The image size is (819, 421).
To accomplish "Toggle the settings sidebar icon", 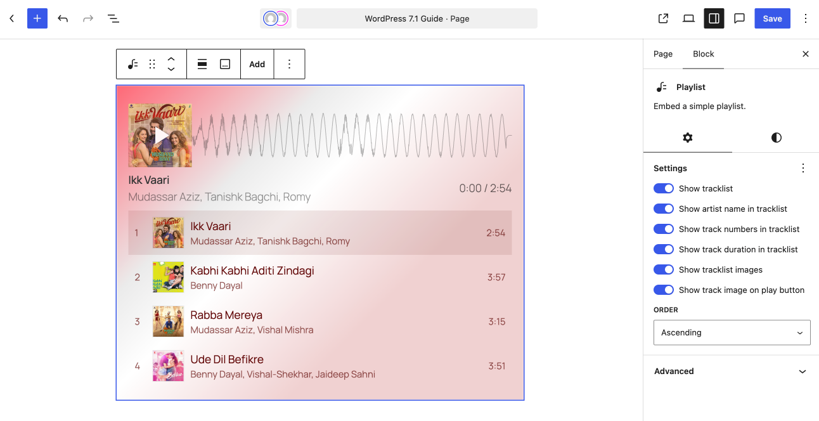I will [x=714, y=18].
